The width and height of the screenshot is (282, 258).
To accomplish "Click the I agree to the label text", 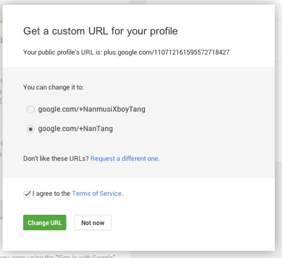I will click(52, 194).
